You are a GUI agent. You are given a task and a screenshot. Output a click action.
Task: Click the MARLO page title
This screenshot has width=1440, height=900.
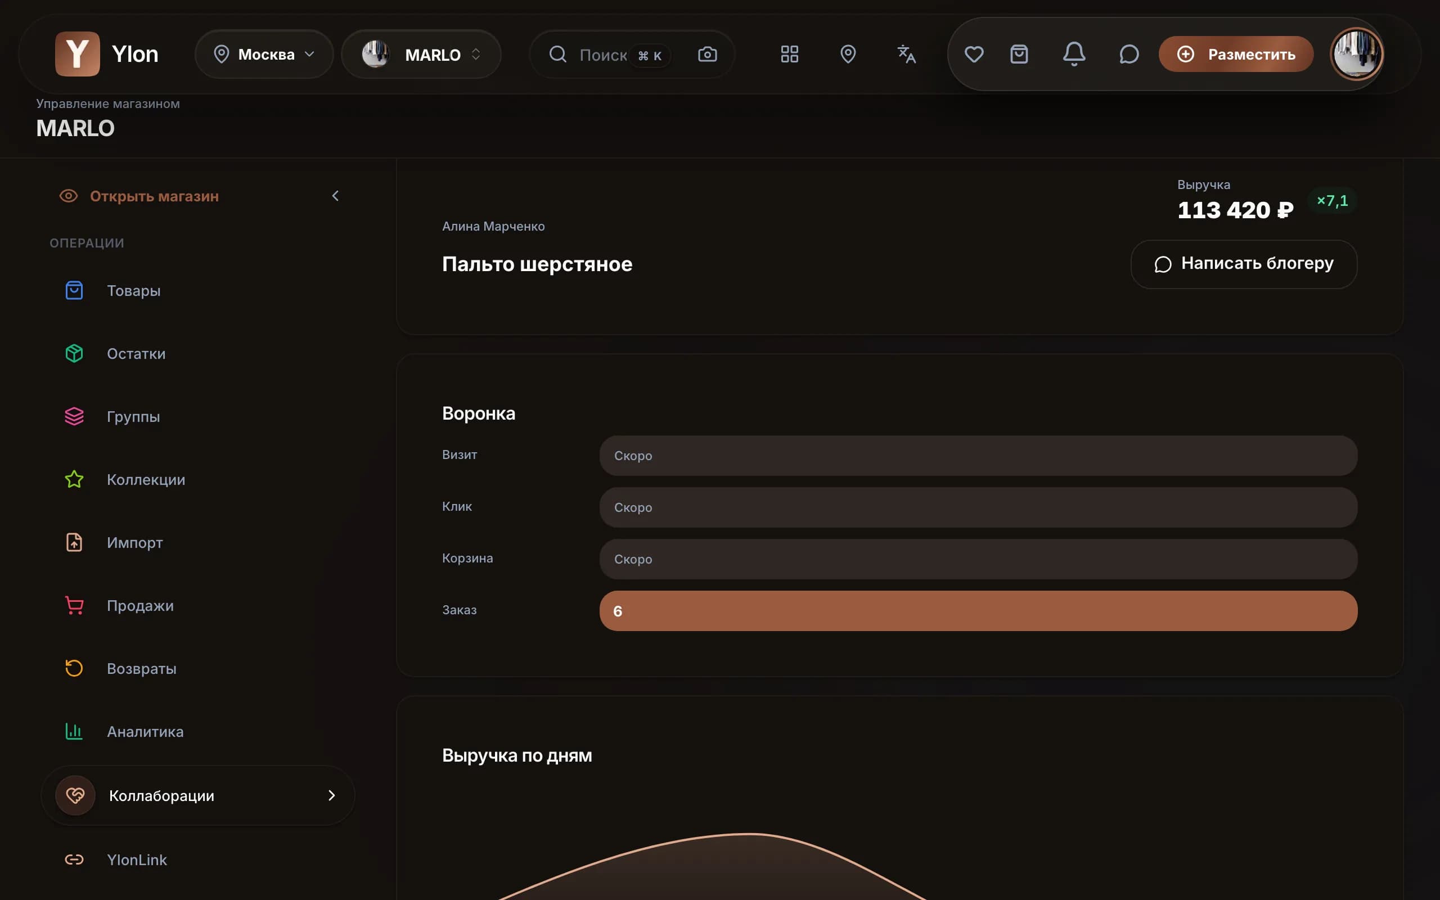click(x=75, y=129)
